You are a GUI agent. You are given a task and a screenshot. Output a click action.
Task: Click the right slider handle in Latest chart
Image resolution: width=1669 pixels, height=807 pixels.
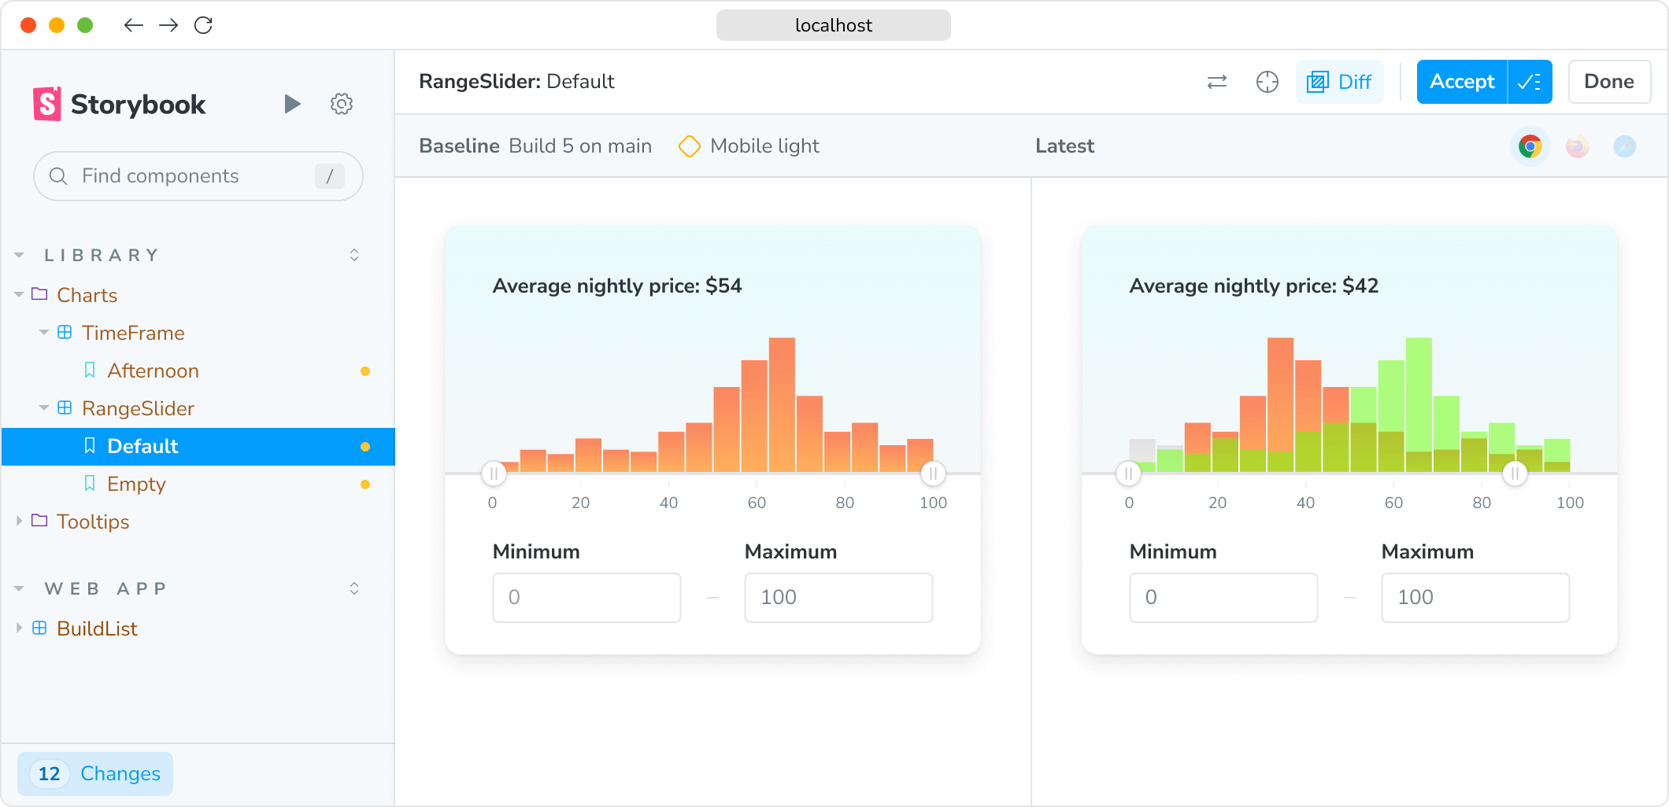coord(1515,474)
